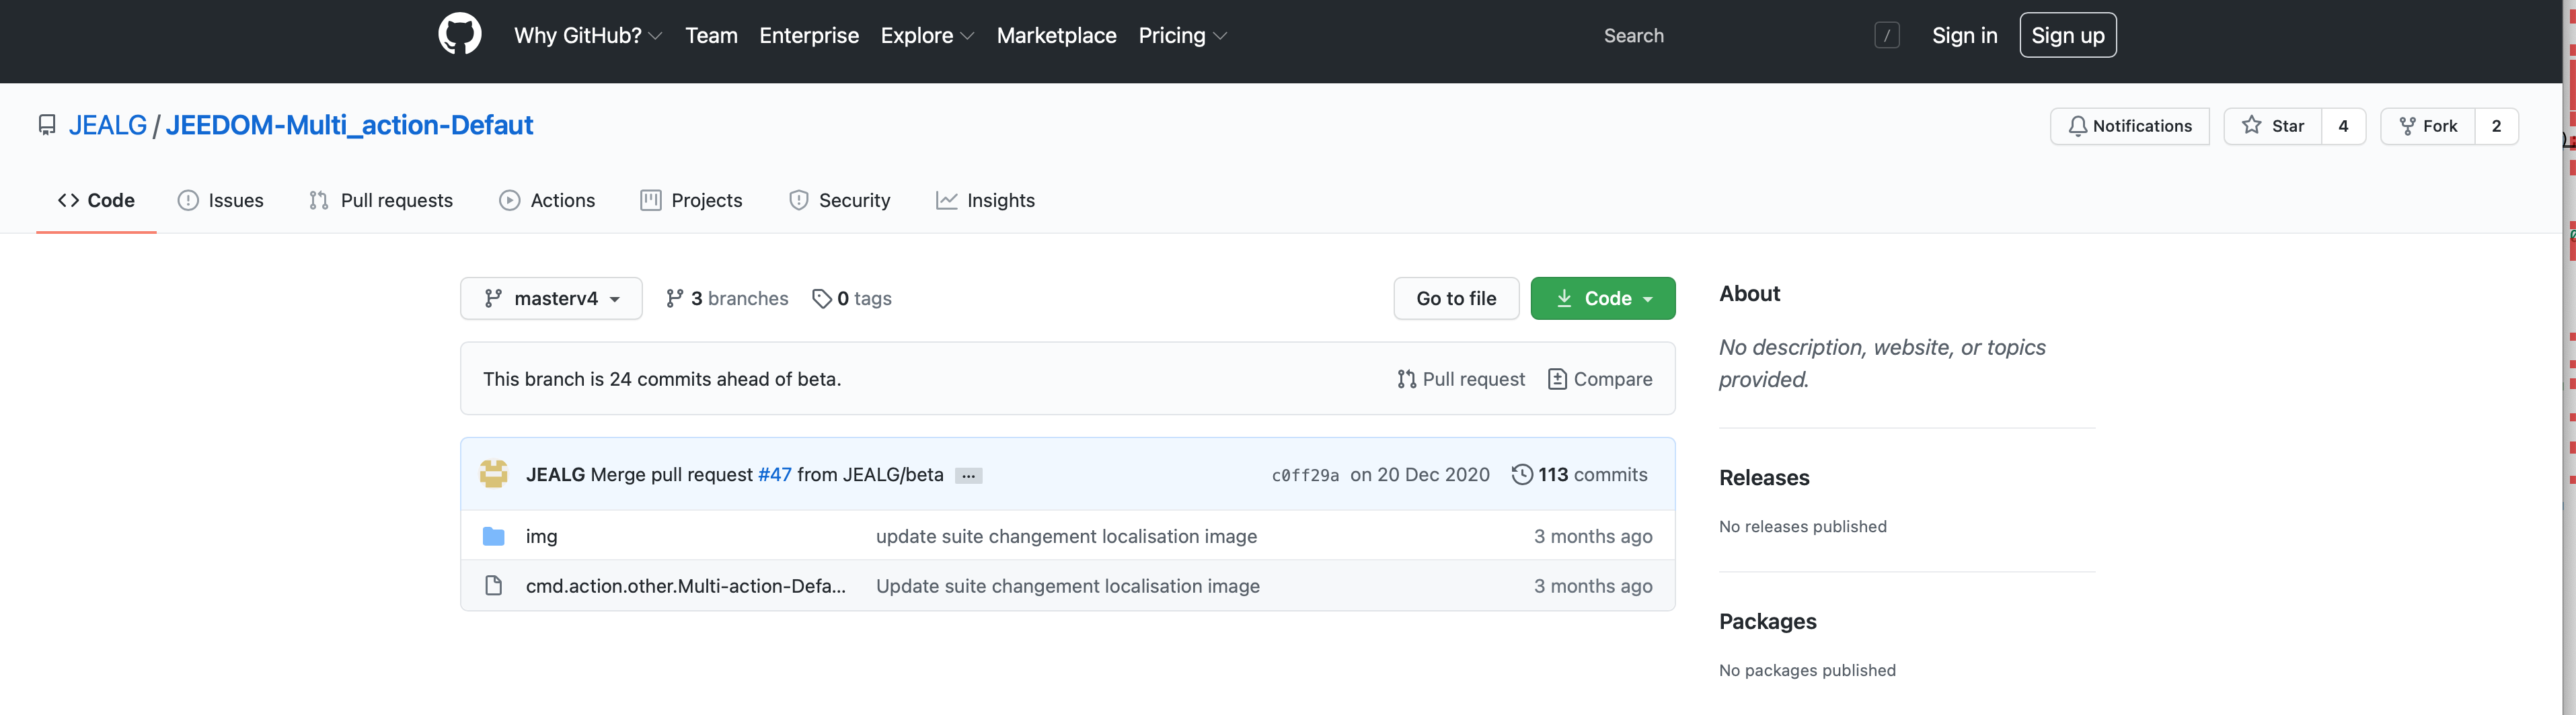Click the Compare link
Screen dimensions: 2576x715
tap(1600, 380)
